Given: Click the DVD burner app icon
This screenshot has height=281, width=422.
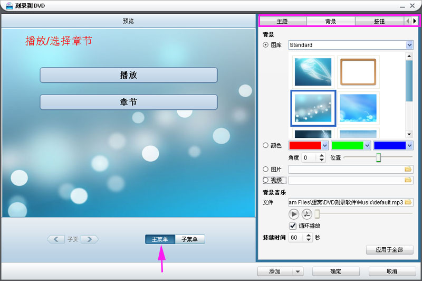Looking at the screenshot, I should (9, 6).
